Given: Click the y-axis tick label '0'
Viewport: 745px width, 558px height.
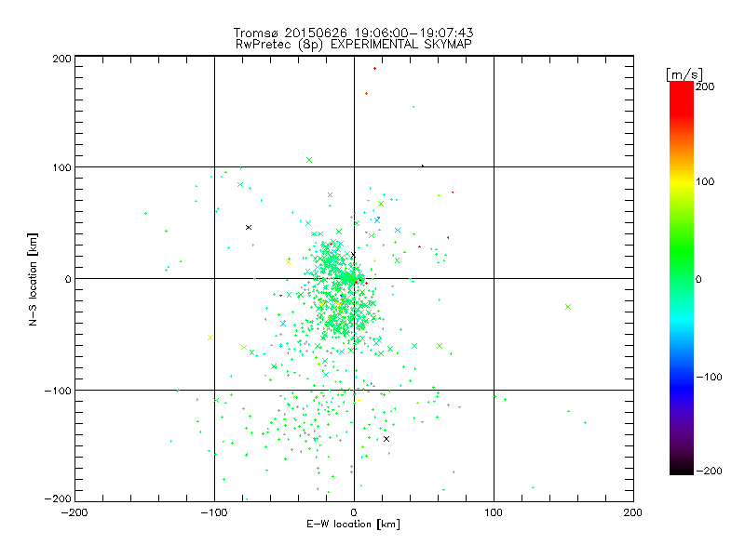Looking at the screenshot, I should tap(68, 279).
